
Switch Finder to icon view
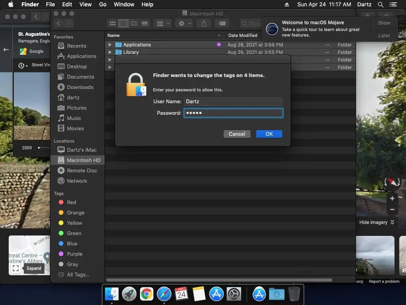(x=113, y=23)
